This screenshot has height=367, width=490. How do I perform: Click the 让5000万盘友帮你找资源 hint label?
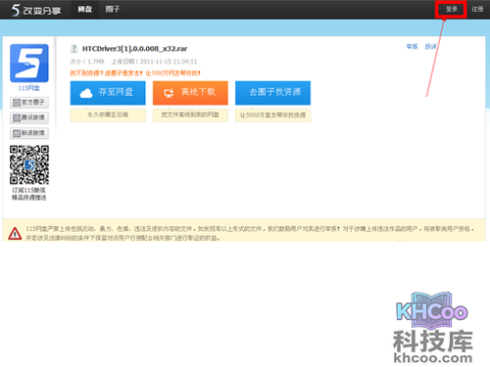click(272, 115)
